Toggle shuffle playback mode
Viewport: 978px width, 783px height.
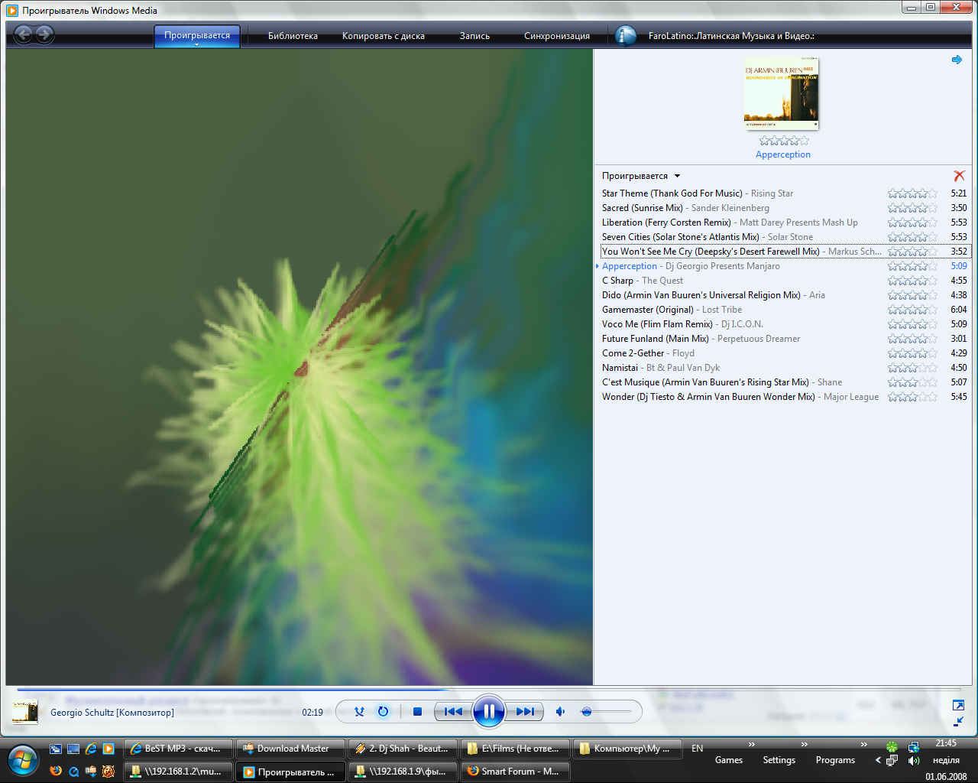359,712
